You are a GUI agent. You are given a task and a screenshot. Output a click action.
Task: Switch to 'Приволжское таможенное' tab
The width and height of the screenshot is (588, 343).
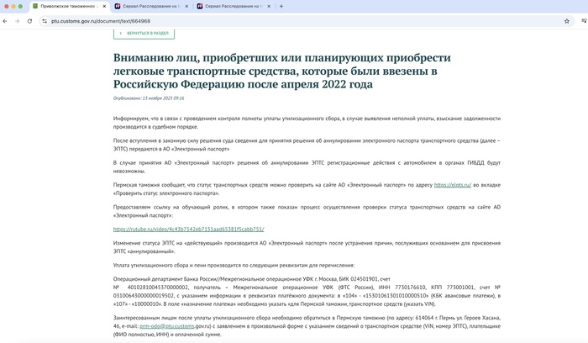click(67, 7)
